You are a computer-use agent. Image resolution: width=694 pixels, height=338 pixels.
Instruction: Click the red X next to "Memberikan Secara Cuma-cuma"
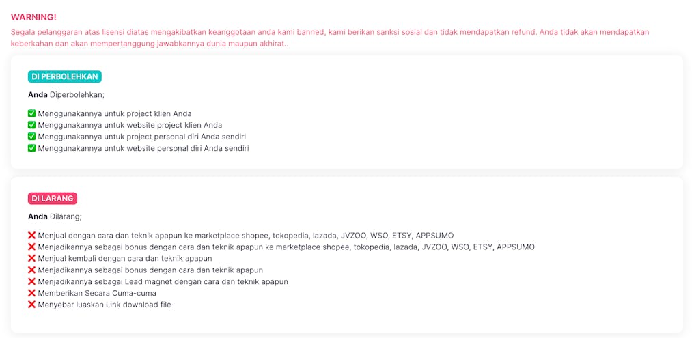(x=31, y=293)
